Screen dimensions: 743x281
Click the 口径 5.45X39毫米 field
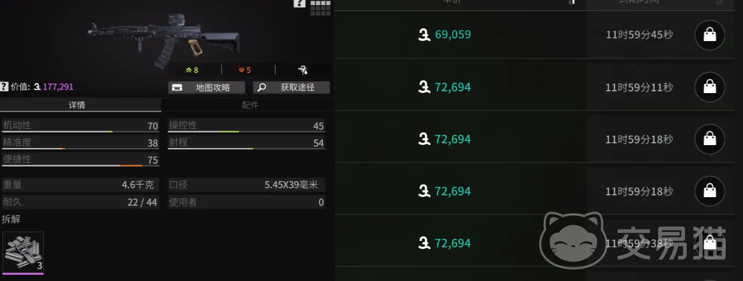pyautogui.click(x=246, y=185)
